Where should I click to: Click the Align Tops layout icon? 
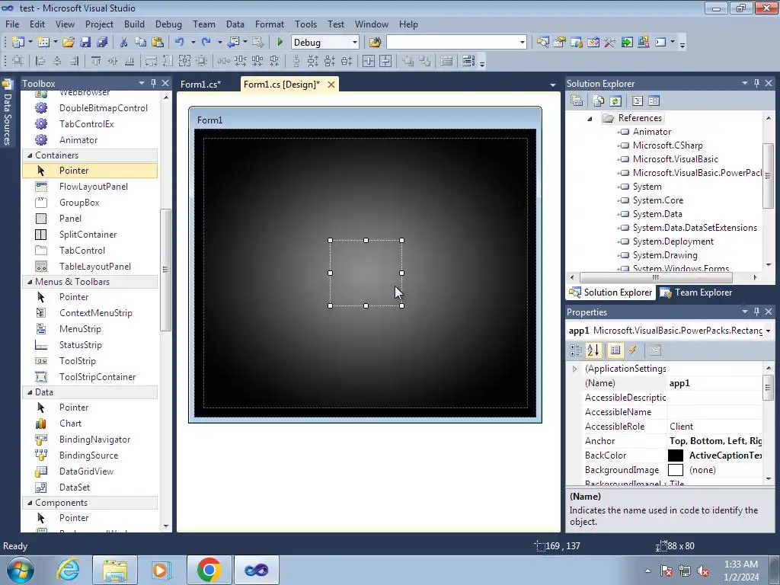(x=95, y=61)
